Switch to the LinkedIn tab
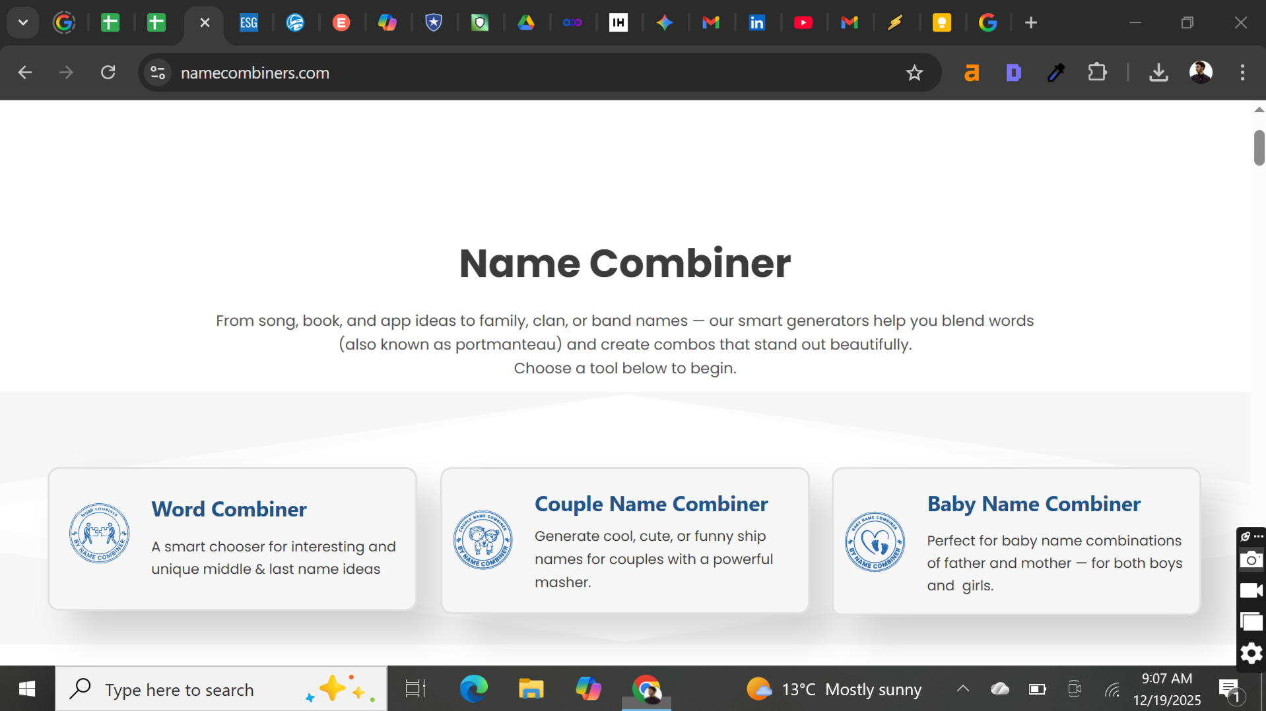This screenshot has height=711, width=1266. 757,22
